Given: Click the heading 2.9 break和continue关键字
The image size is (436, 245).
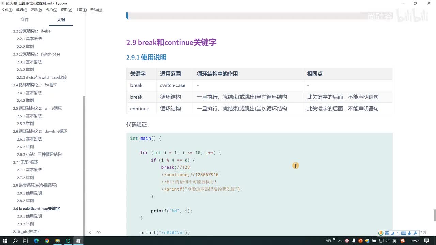Looking at the screenshot, I should coord(171,43).
